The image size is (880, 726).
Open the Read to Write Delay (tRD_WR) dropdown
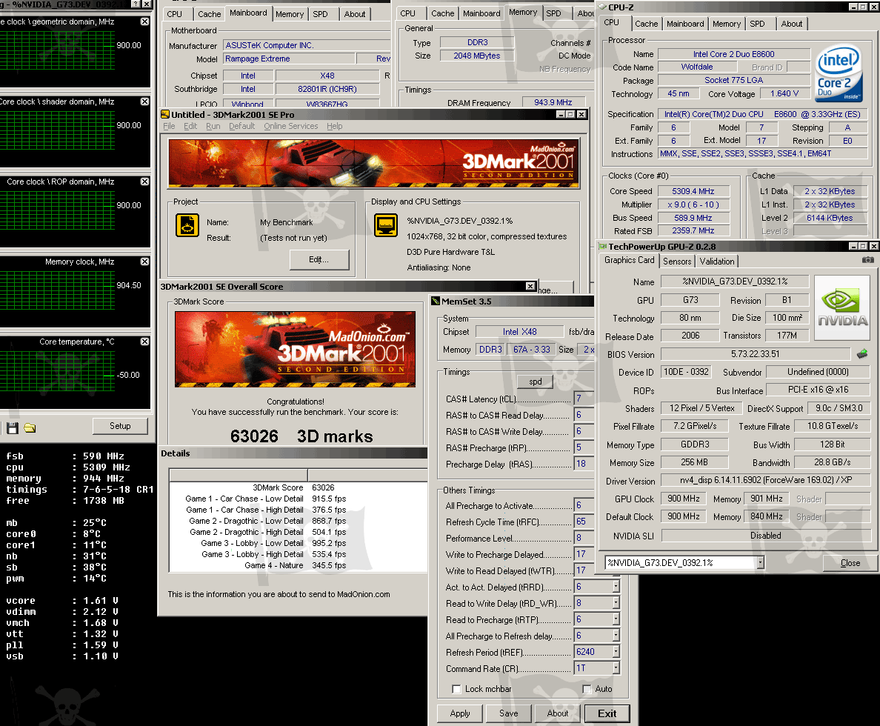[x=616, y=603]
